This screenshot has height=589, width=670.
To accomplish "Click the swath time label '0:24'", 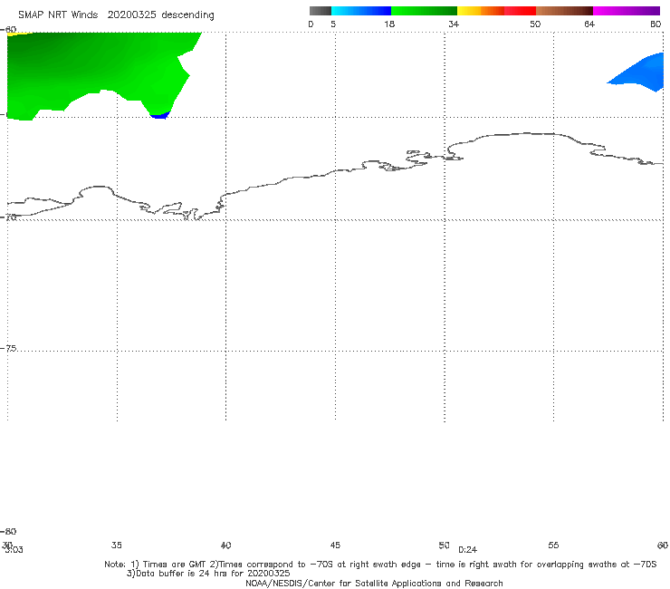I will [x=468, y=550].
